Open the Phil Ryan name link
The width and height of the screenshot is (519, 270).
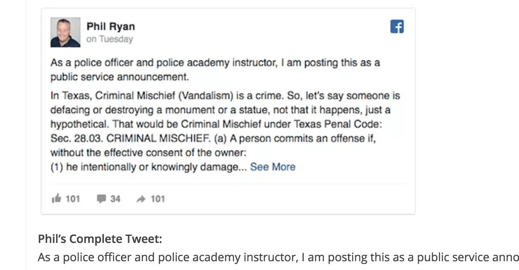(x=111, y=27)
